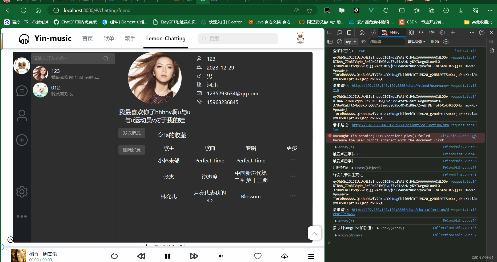
Task: Expand the Array(2) console entry
Action: click(x=335, y=147)
